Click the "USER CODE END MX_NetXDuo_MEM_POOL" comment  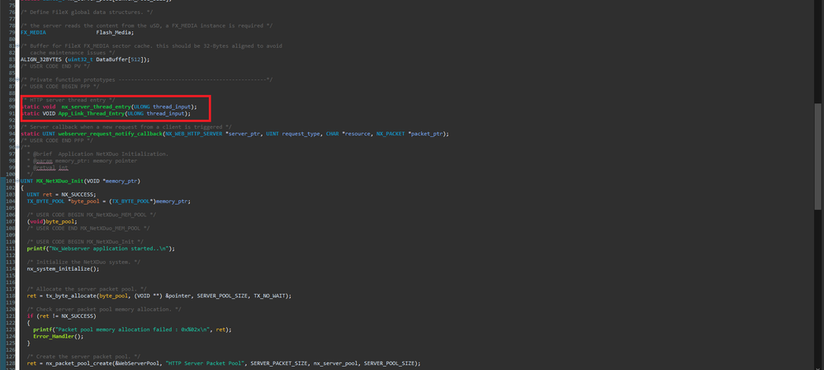click(x=88, y=228)
